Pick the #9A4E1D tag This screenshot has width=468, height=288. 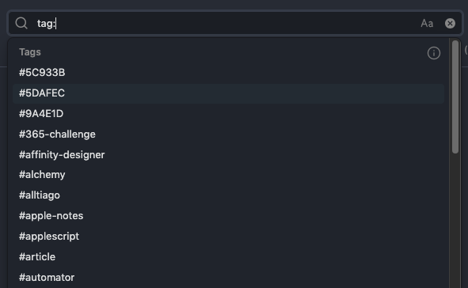(228, 114)
